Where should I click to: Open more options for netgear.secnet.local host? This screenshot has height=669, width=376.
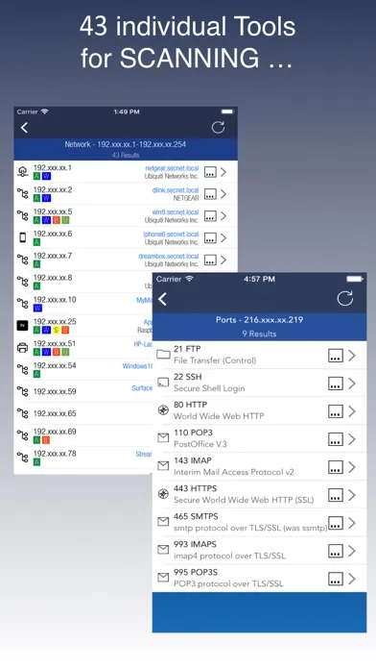click(210, 172)
